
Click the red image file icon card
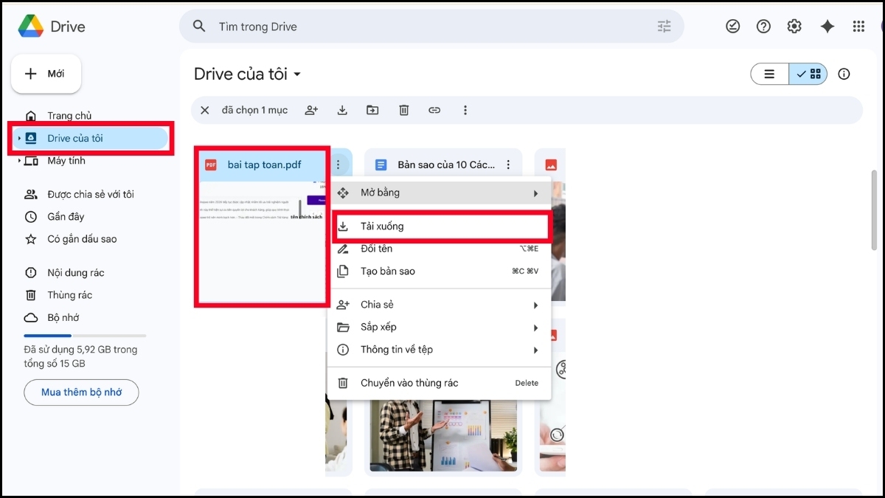coord(550,165)
